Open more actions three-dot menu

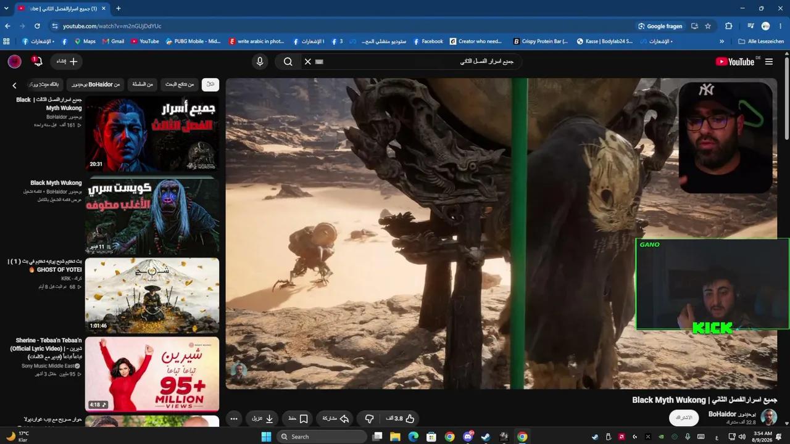(x=234, y=419)
